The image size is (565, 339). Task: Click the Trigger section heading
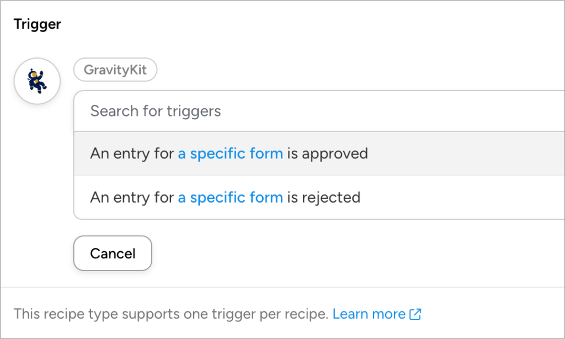(37, 24)
